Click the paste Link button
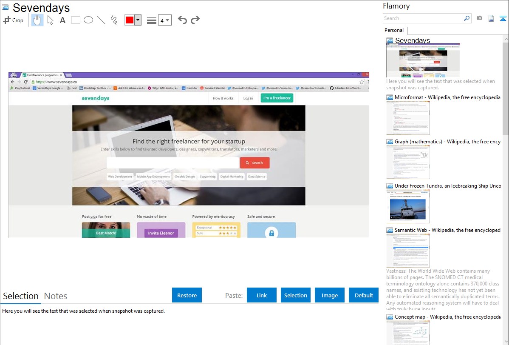This screenshot has width=509, height=345. (262, 295)
